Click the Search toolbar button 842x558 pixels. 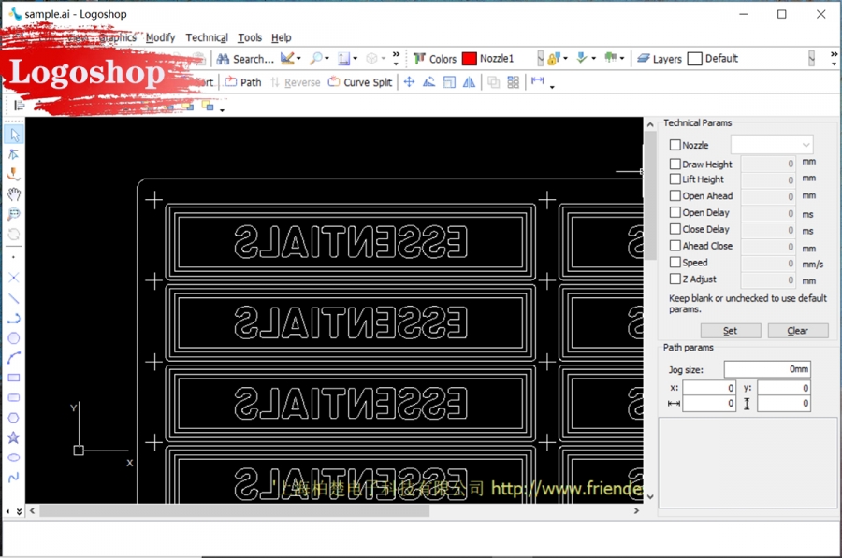click(x=245, y=59)
